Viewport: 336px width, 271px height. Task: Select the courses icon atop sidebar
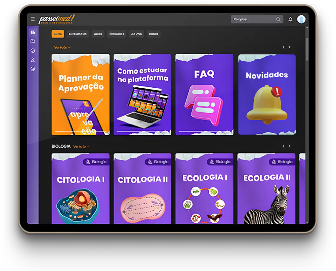(33, 32)
